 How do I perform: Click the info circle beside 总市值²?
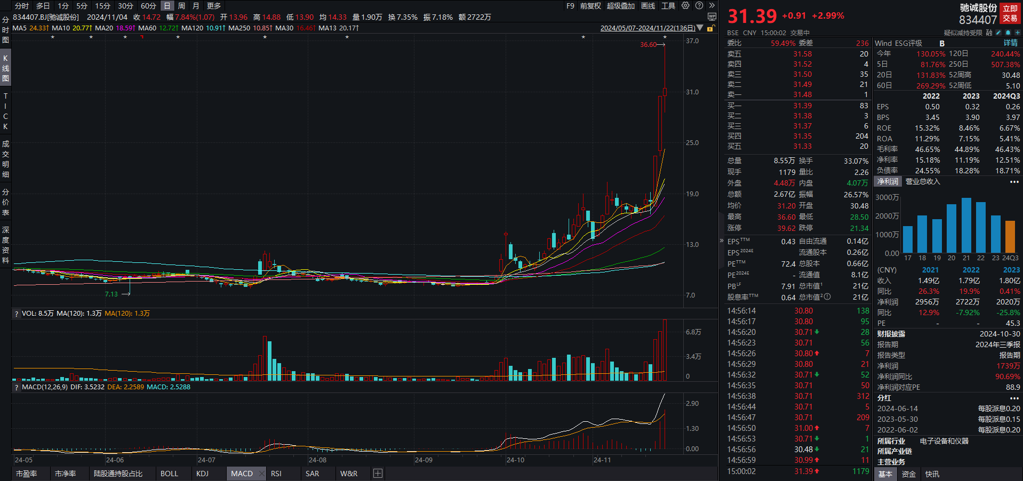[827, 297]
